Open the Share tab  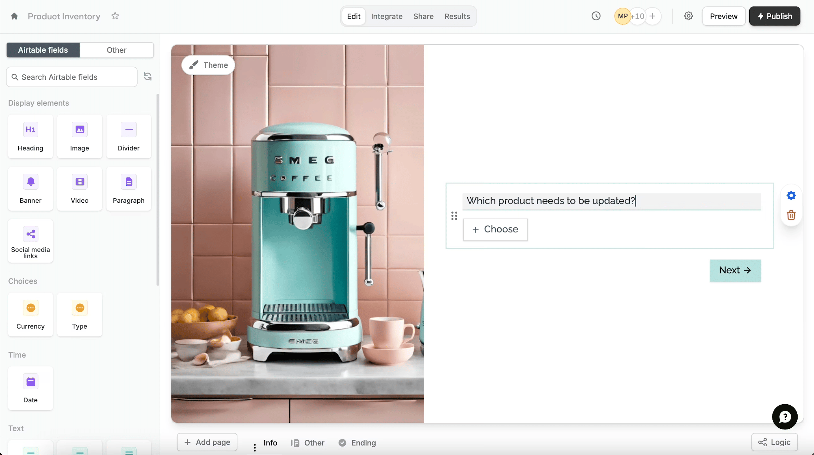423,16
